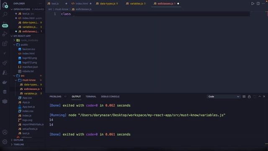The width and height of the screenshot is (268, 151).
Task: Switch to the data-types.js editor tab
Action: pyautogui.click(x=108, y=4)
